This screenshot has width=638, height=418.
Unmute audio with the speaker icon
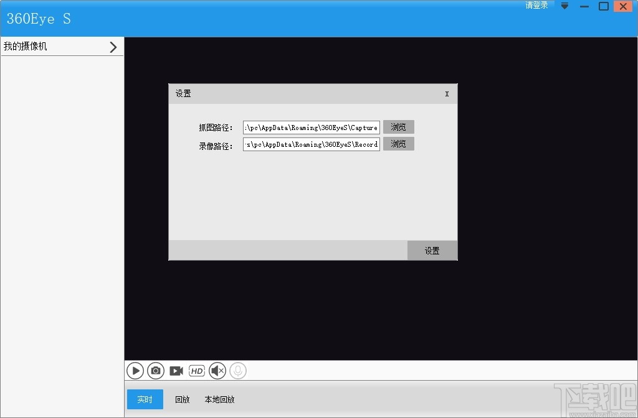217,371
